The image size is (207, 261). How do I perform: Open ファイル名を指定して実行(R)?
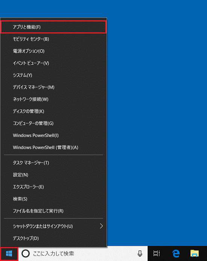pyautogui.click(x=53, y=211)
